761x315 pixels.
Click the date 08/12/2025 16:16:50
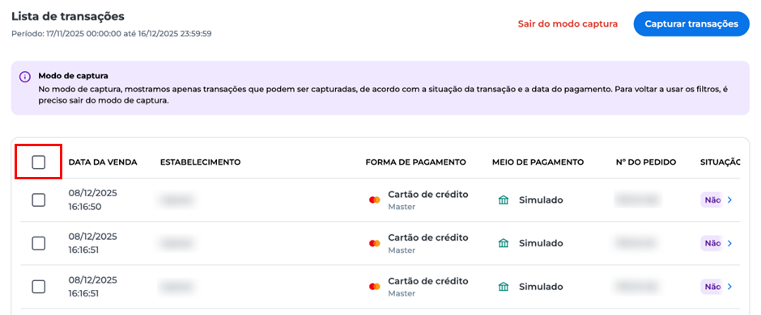(x=93, y=199)
